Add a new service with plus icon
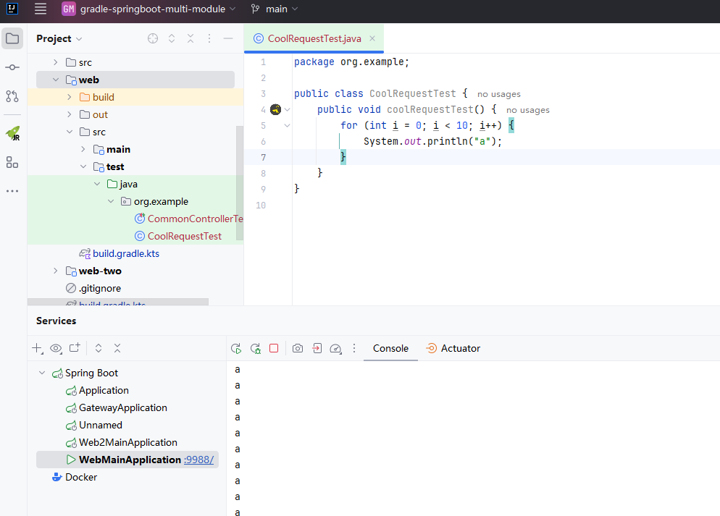 click(37, 348)
